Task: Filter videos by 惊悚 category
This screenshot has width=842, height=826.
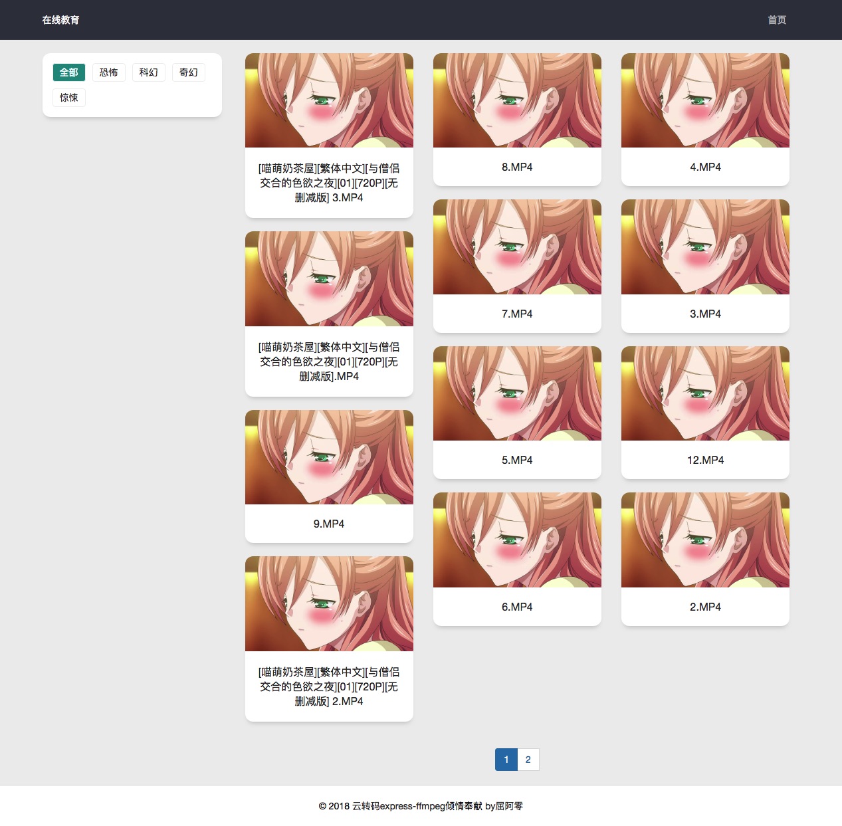Action: click(x=69, y=98)
